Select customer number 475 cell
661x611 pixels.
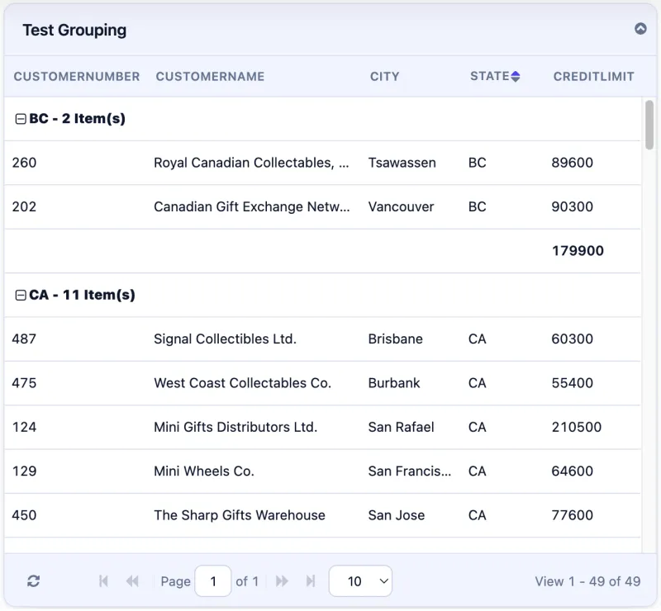[24, 383]
